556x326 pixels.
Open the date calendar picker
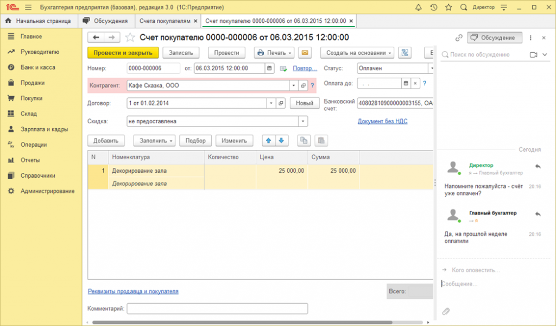270,68
